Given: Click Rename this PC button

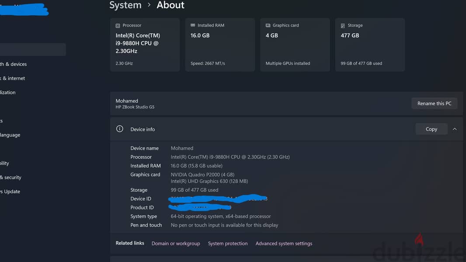Looking at the screenshot, I should (x=434, y=103).
